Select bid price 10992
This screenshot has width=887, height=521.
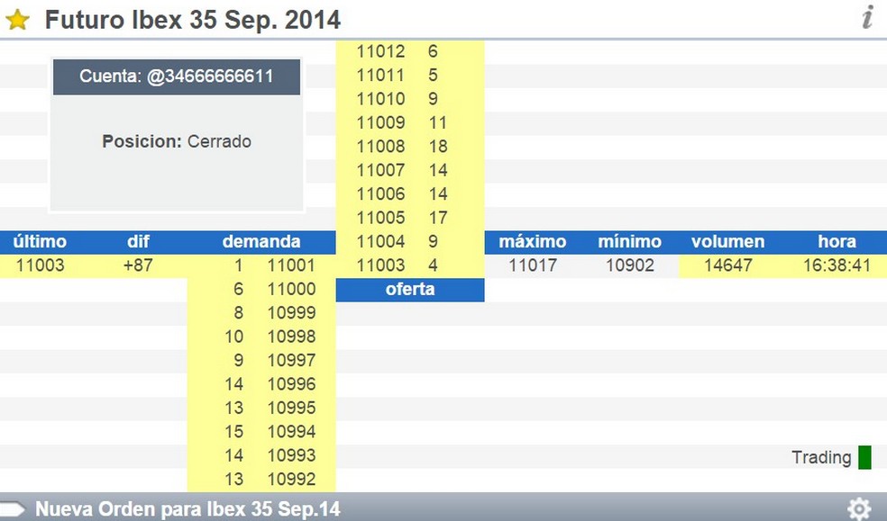tap(291, 479)
